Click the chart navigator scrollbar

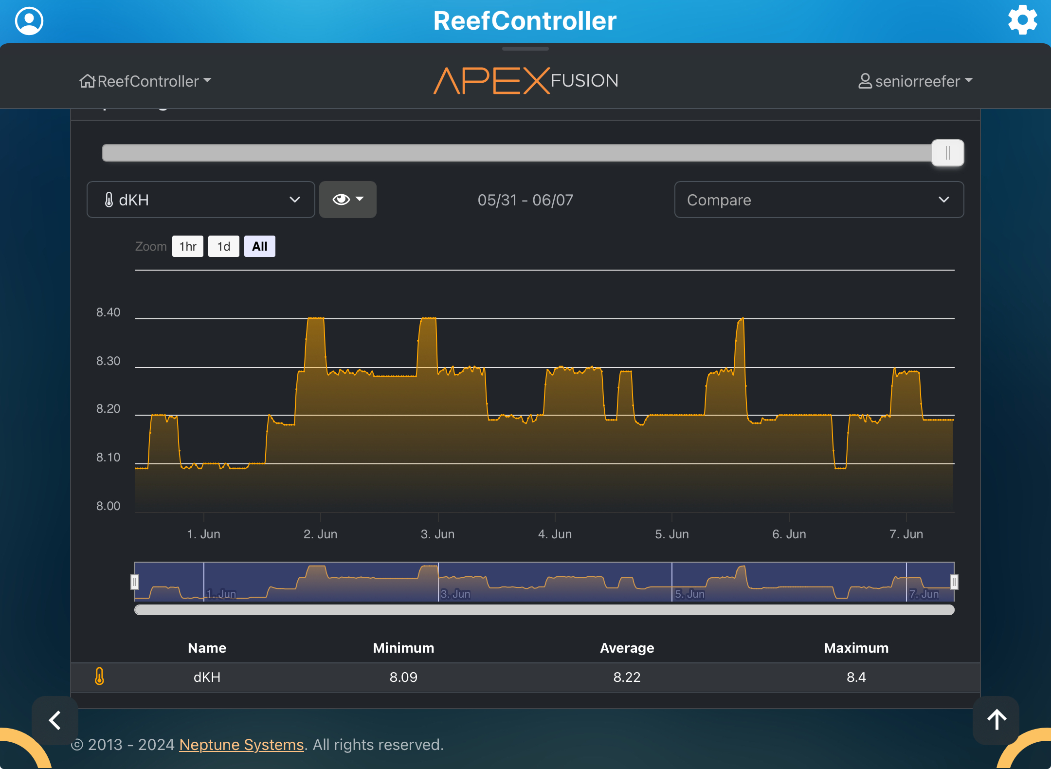click(x=544, y=610)
